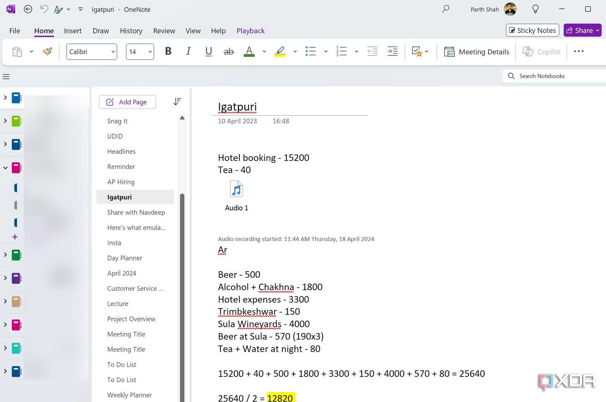Toggle the navigation pane hamburger icon
Viewport: 606px width, 402px height.
[6, 76]
